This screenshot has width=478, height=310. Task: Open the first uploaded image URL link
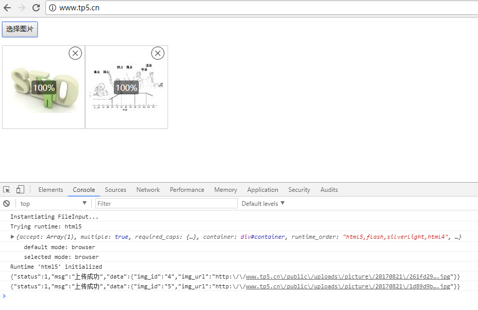point(349,277)
